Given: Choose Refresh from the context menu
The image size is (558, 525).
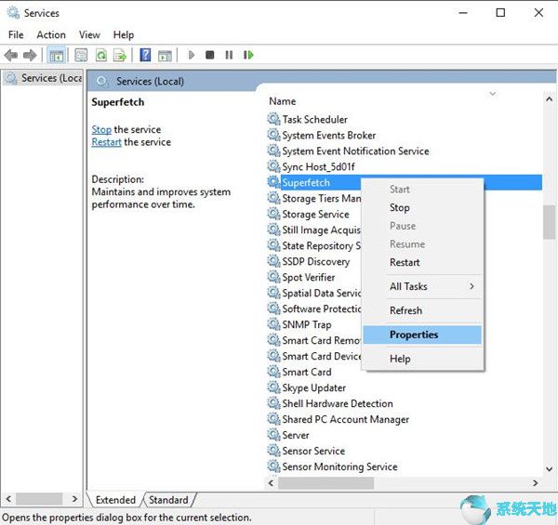Looking at the screenshot, I should pyautogui.click(x=422, y=310).
